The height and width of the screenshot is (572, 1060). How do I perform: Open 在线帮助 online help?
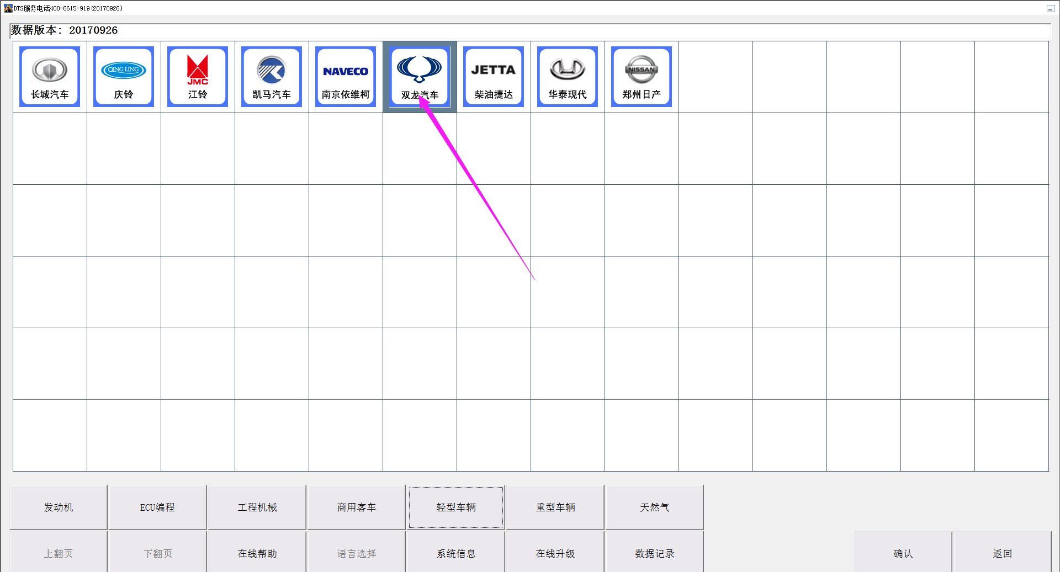257,553
